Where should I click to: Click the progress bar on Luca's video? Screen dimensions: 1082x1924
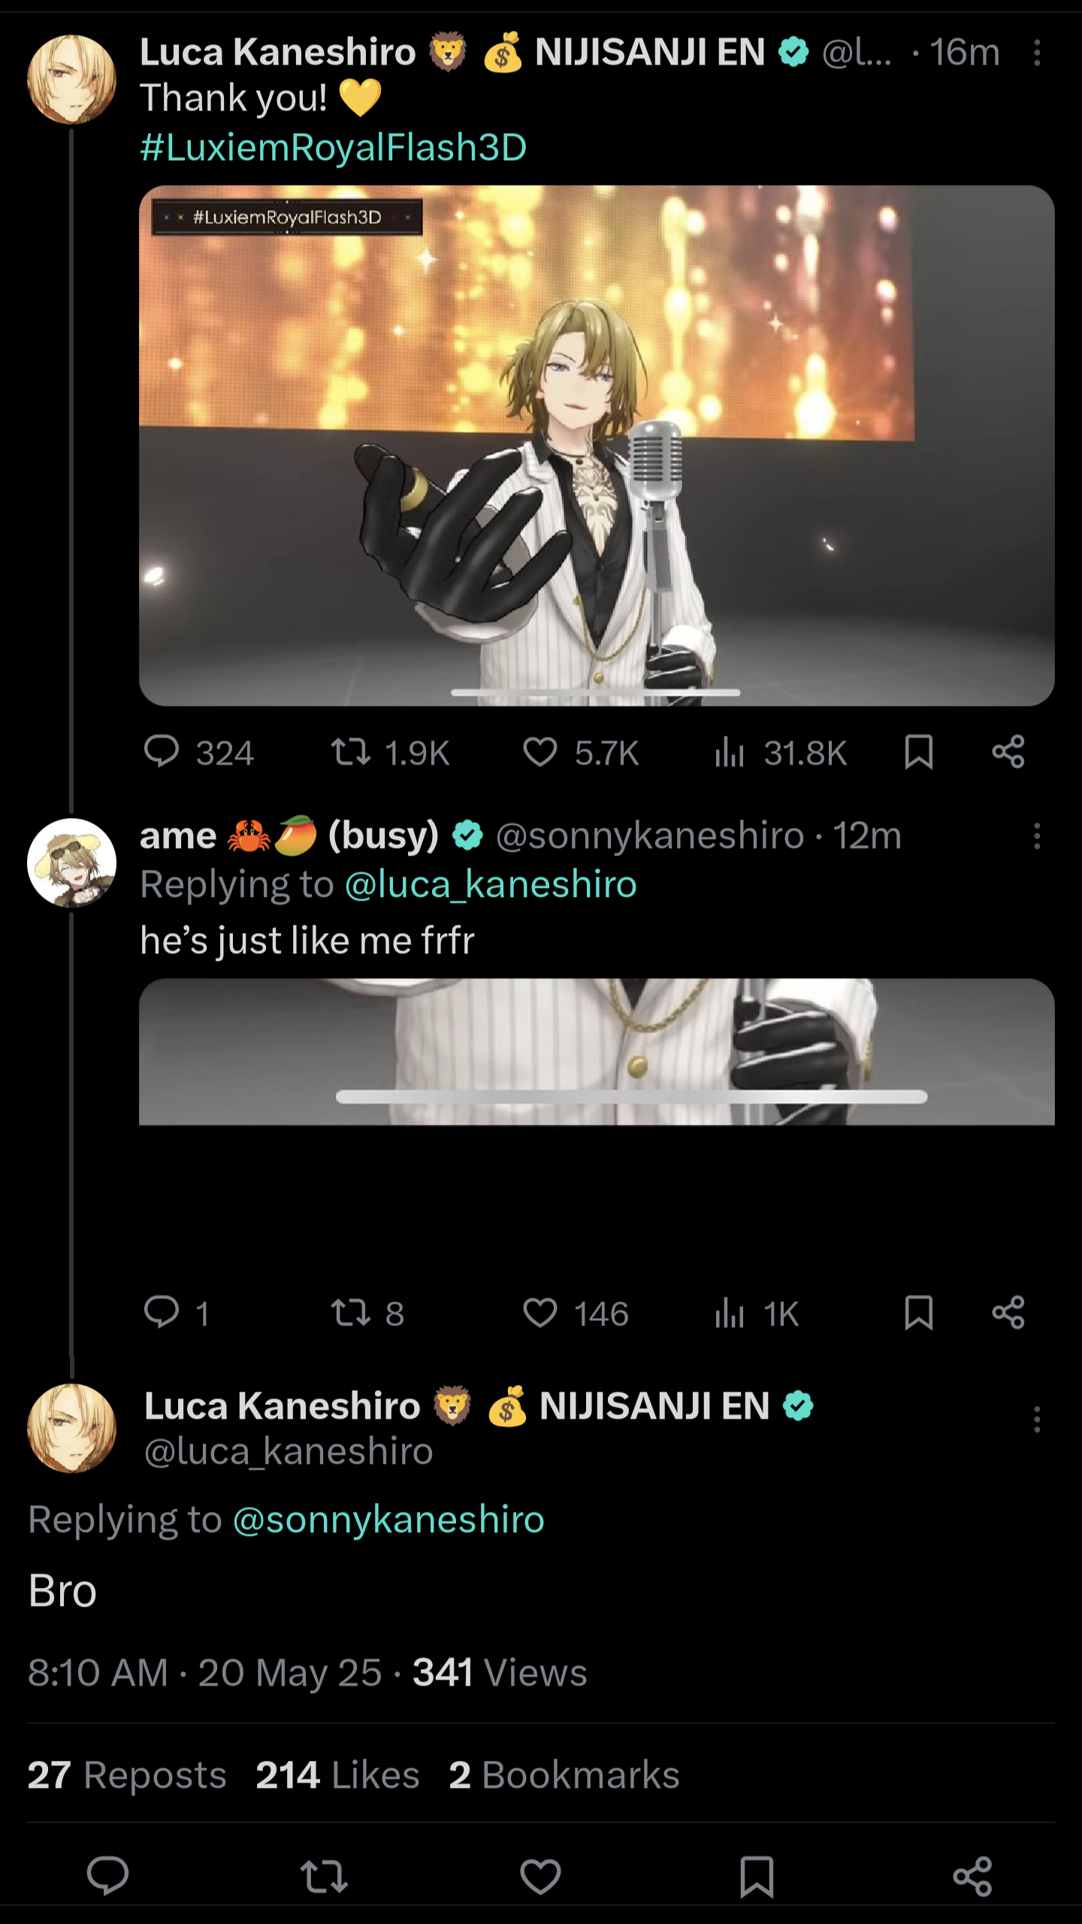pyautogui.click(x=595, y=692)
